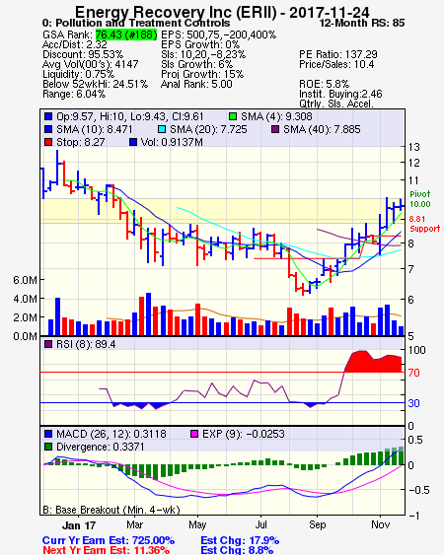Click the EPS Growth: 0% text
The width and height of the screenshot is (444, 555).
200,44
